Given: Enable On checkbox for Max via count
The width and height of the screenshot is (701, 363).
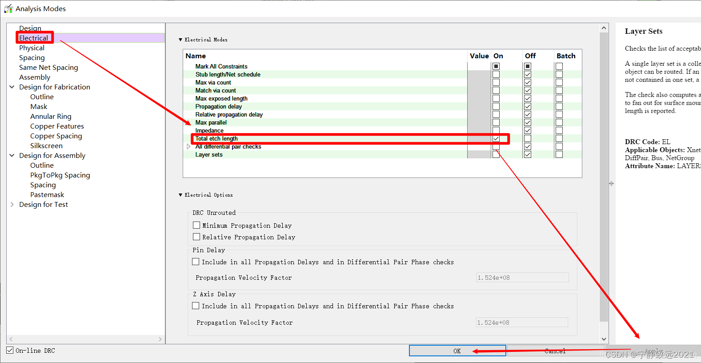Looking at the screenshot, I should click(496, 82).
